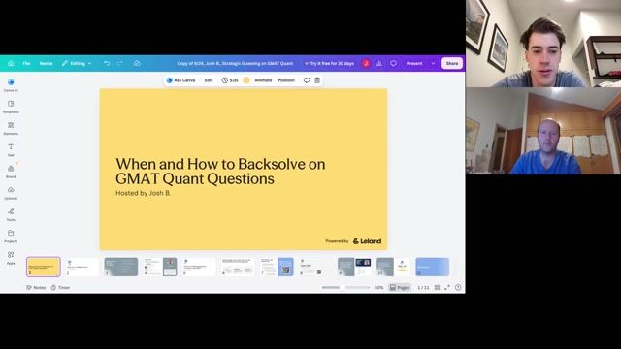621x349 pixels.
Task: Edit the presentation title field
Action: pyautogui.click(x=235, y=63)
